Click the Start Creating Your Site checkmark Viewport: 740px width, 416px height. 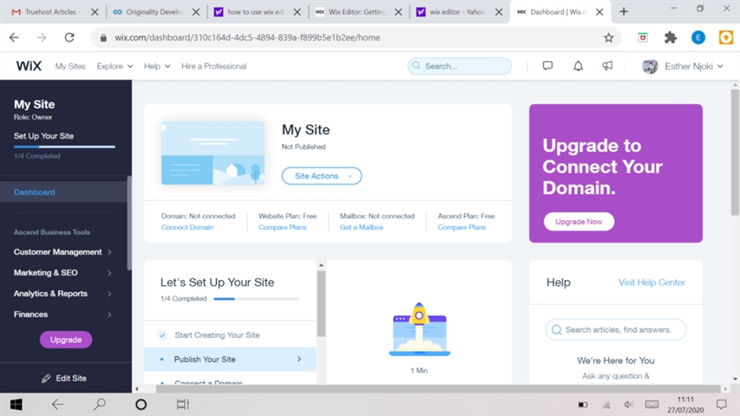(x=162, y=335)
